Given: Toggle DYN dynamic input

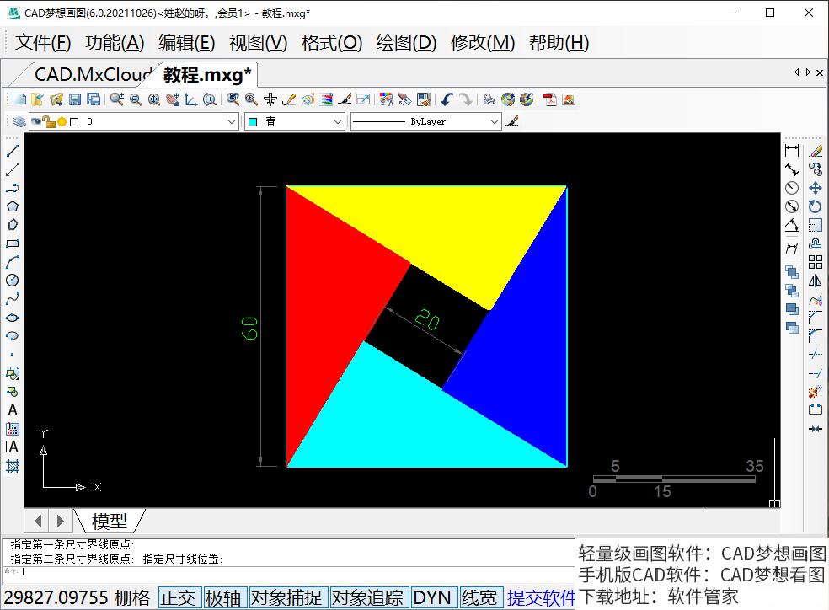Looking at the screenshot, I should (x=433, y=598).
